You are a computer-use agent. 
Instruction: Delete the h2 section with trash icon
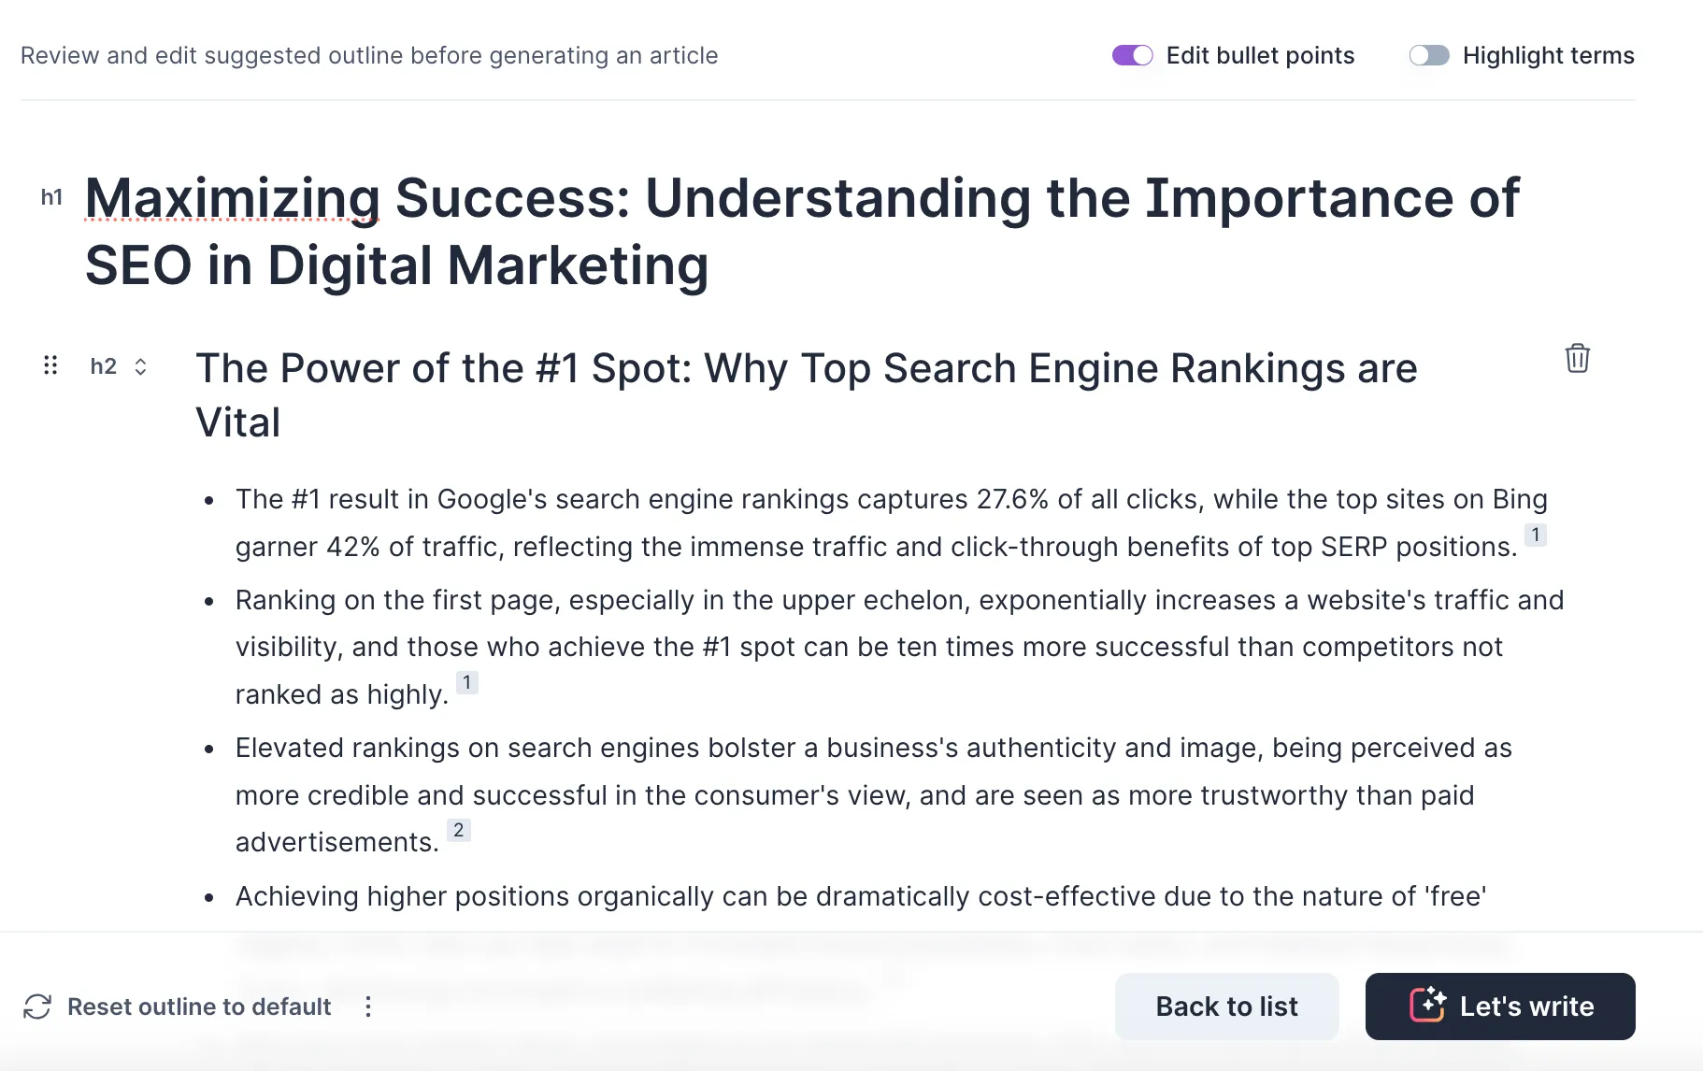(x=1577, y=359)
